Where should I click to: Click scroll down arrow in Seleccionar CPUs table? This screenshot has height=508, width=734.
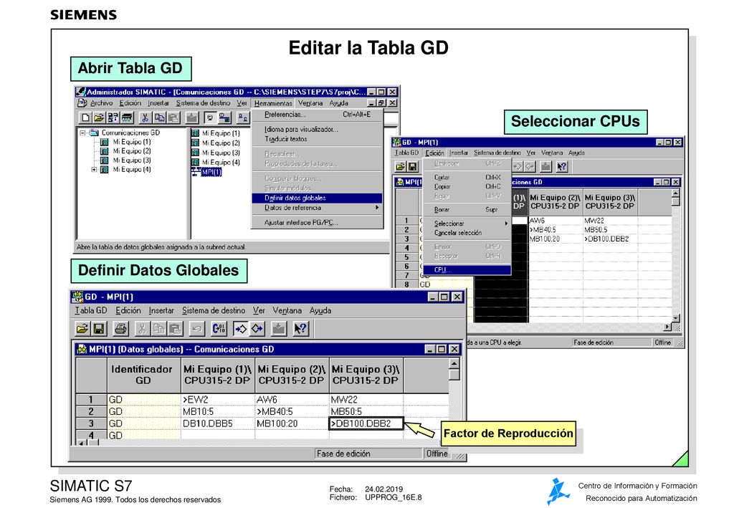point(675,317)
